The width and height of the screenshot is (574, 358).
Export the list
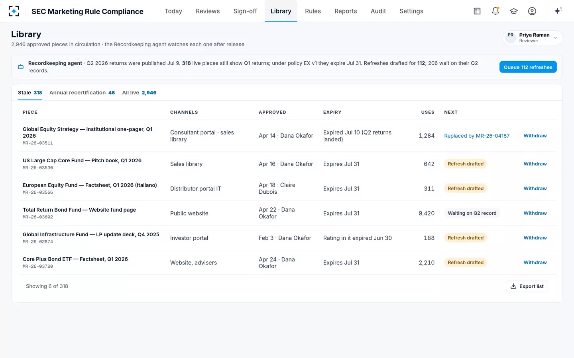click(x=527, y=286)
